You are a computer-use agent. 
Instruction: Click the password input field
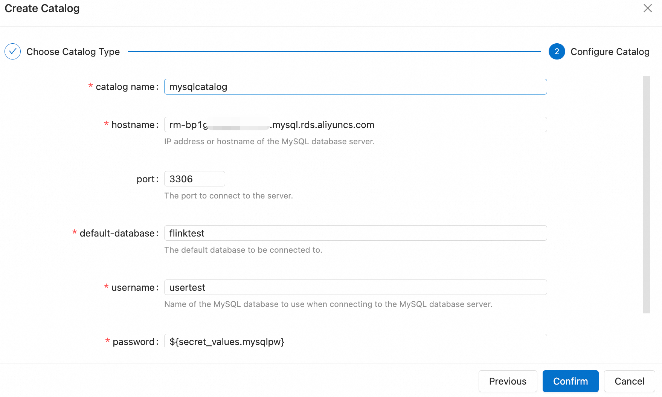[355, 341]
